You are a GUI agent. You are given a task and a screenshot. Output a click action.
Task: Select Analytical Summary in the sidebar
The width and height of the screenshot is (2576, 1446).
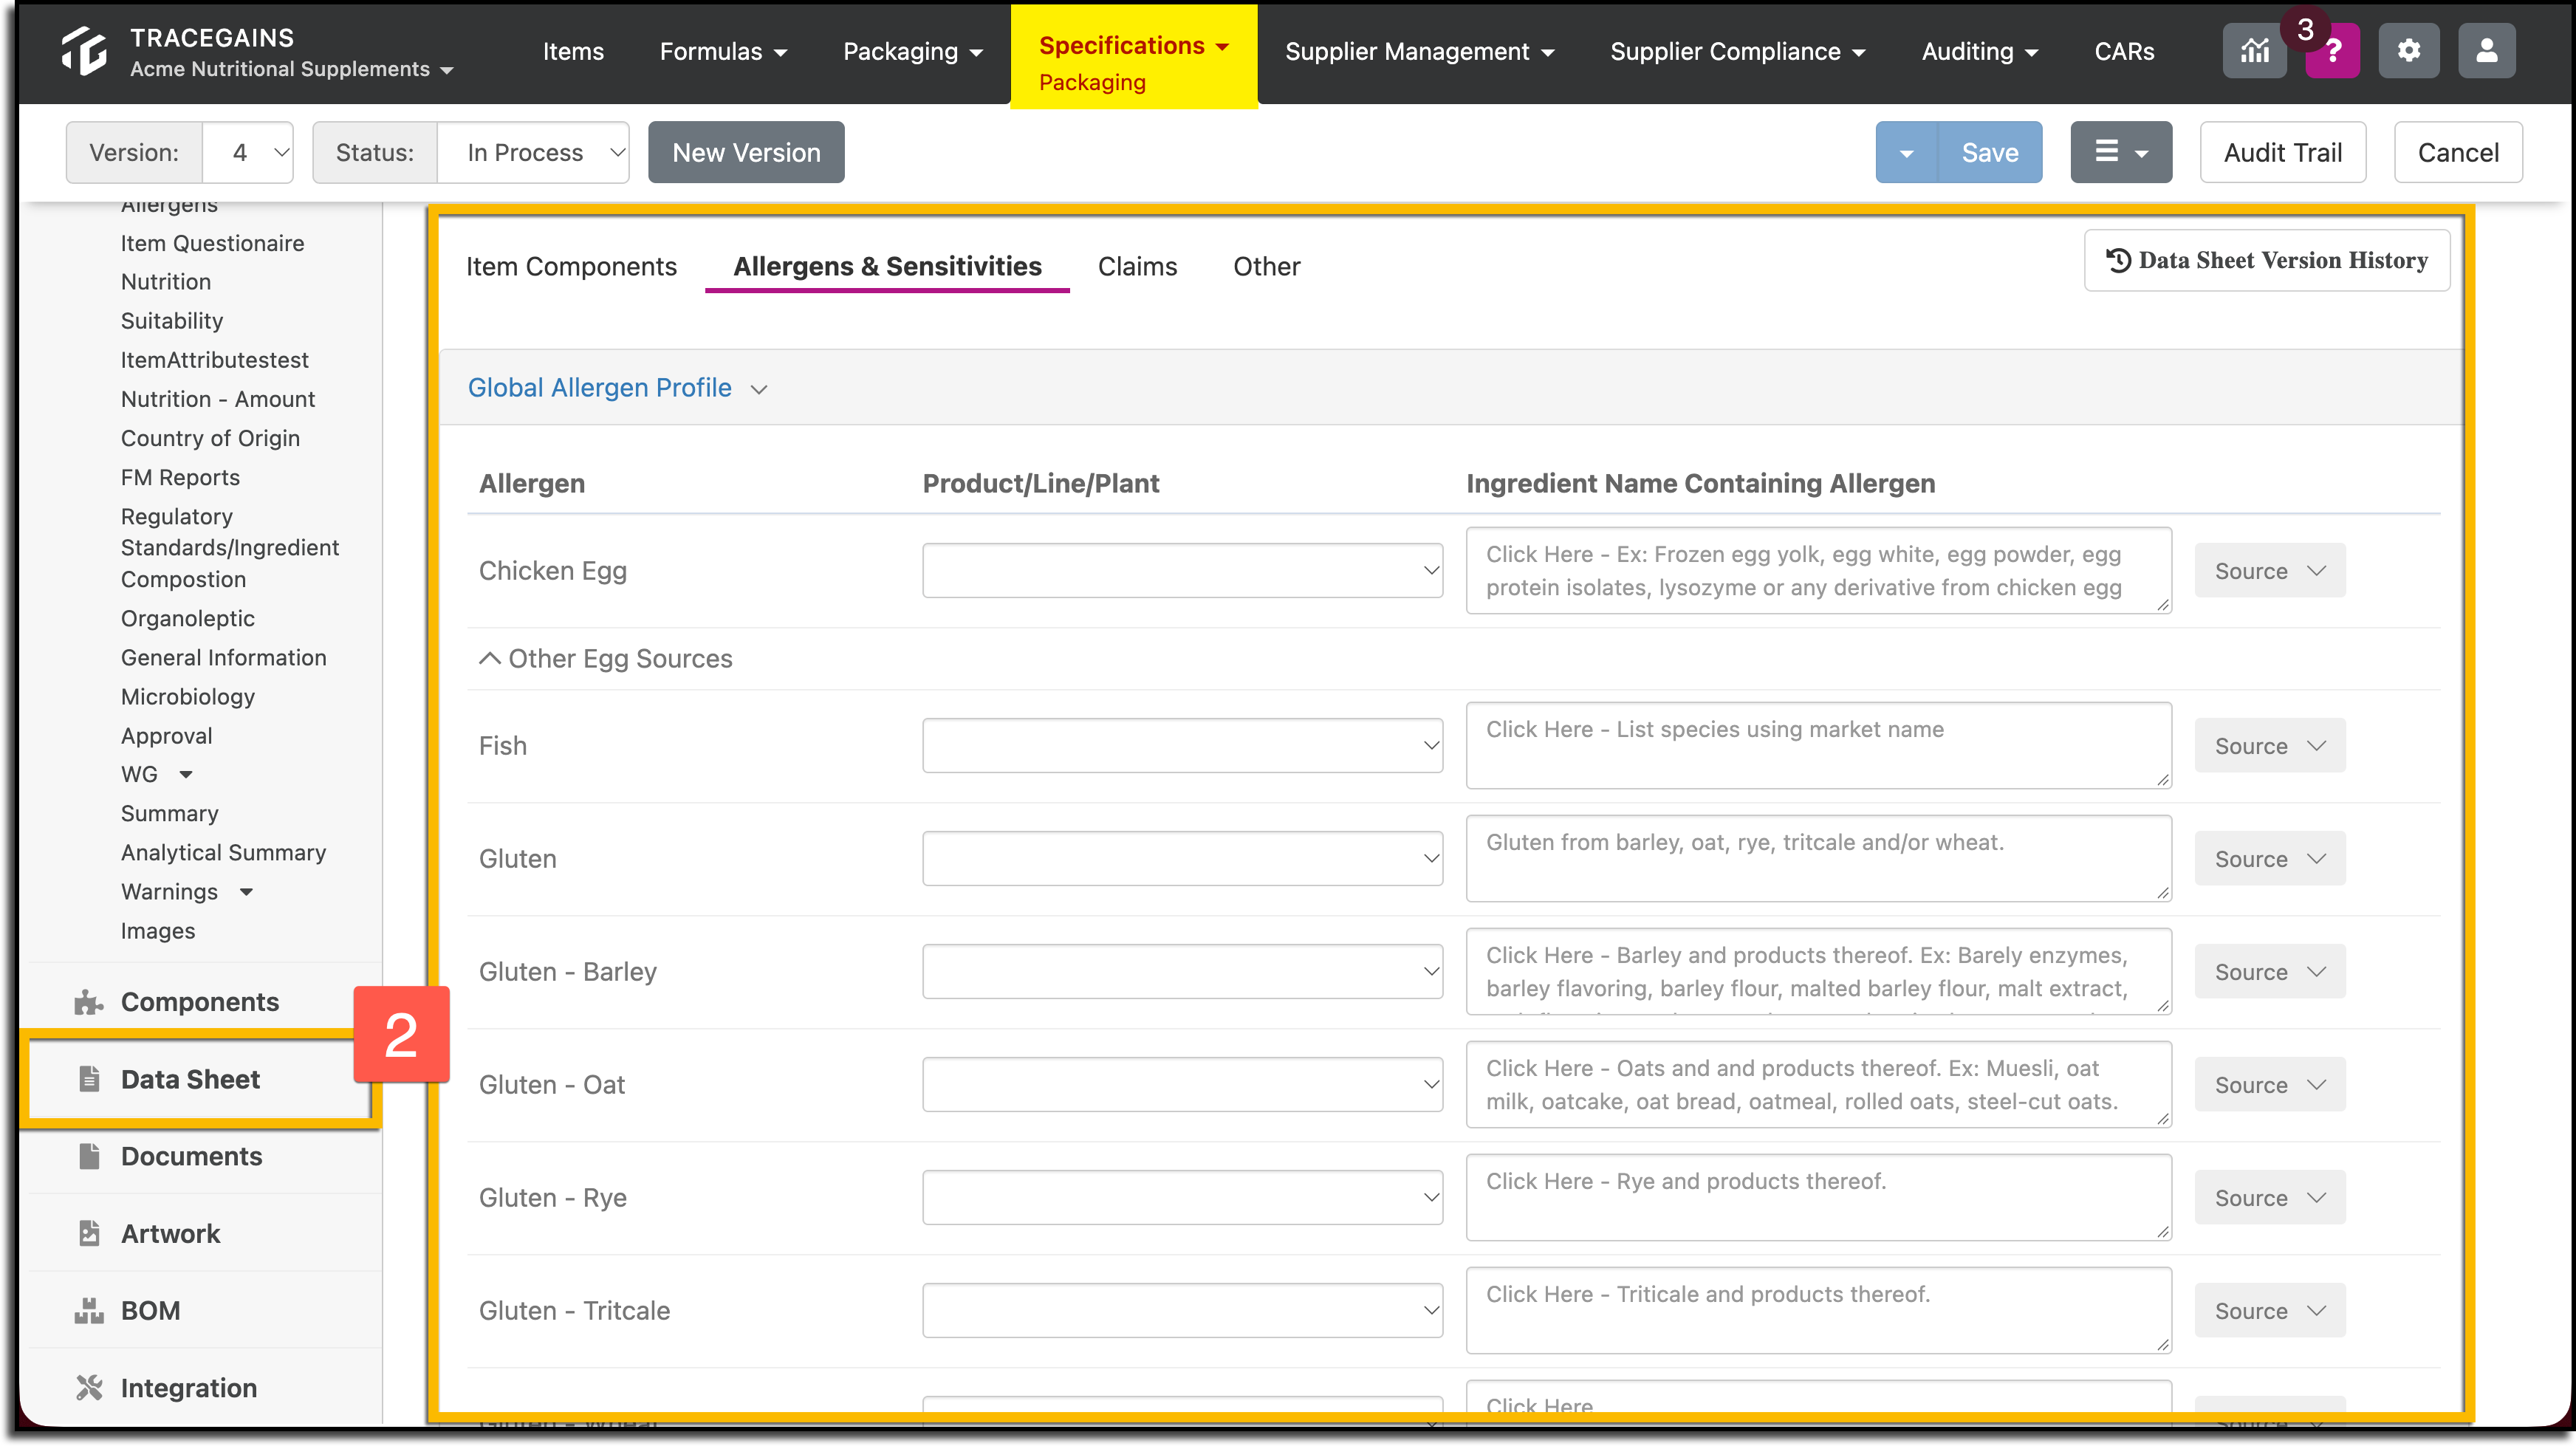click(x=223, y=853)
